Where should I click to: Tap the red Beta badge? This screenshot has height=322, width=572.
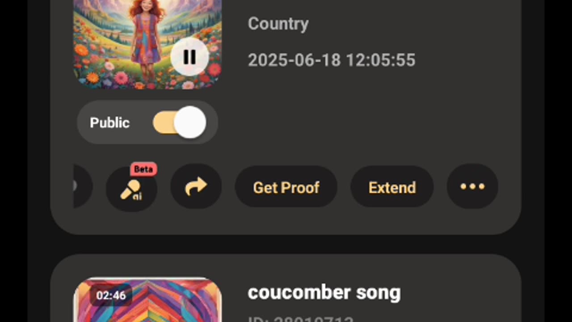click(x=143, y=169)
